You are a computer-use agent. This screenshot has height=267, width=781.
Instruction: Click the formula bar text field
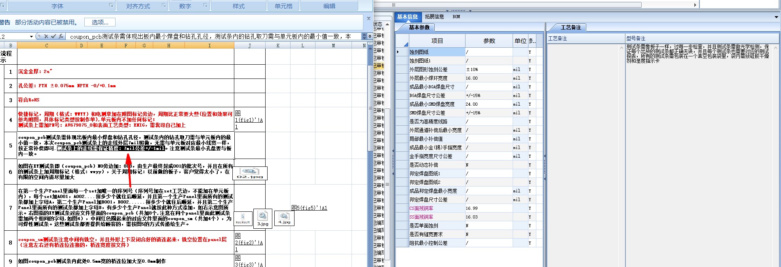(x=214, y=36)
